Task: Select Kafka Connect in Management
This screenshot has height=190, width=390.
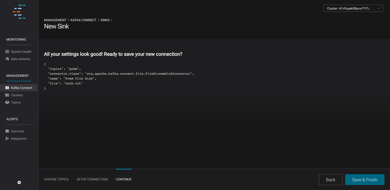Action: [x=19, y=88]
